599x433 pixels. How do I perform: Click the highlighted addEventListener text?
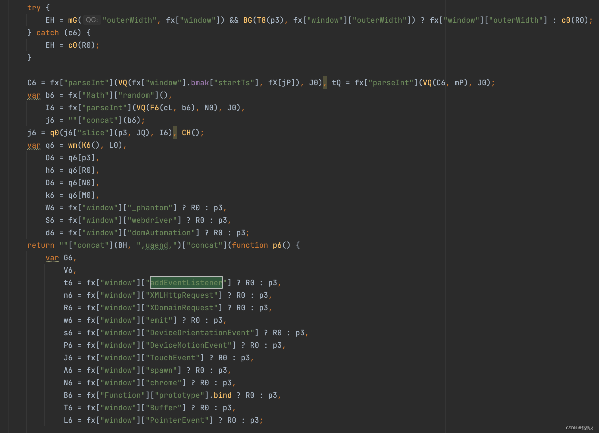point(186,283)
